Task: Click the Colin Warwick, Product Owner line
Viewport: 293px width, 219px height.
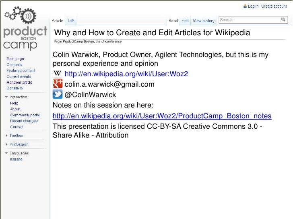Action: click(161, 59)
